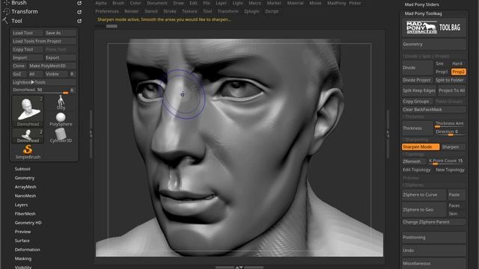The image size is (479, 269).
Task: Open the Material menu
Action: click(x=295, y=3)
